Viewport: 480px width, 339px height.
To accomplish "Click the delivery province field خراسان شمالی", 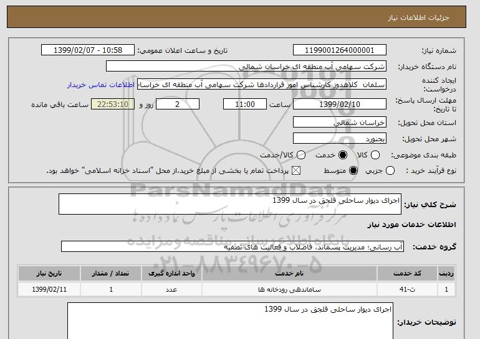I will click(340, 123).
